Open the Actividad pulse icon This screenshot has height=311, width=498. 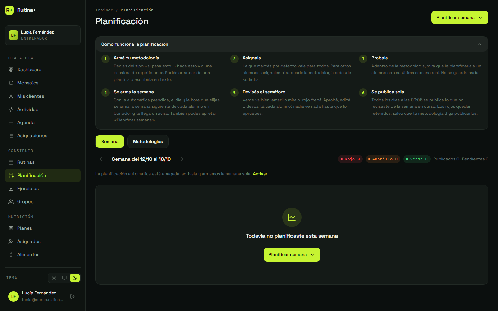coord(11,110)
